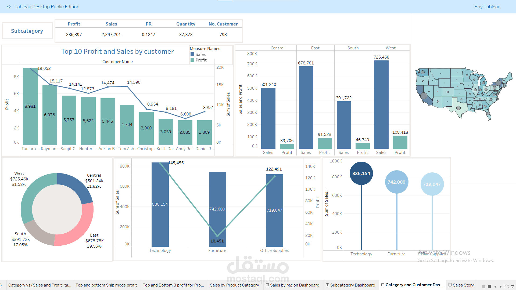Select Sanjit profit bar labeled 5,757
This screenshot has width=516, height=290.
pyautogui.click(x=69, y=120)
